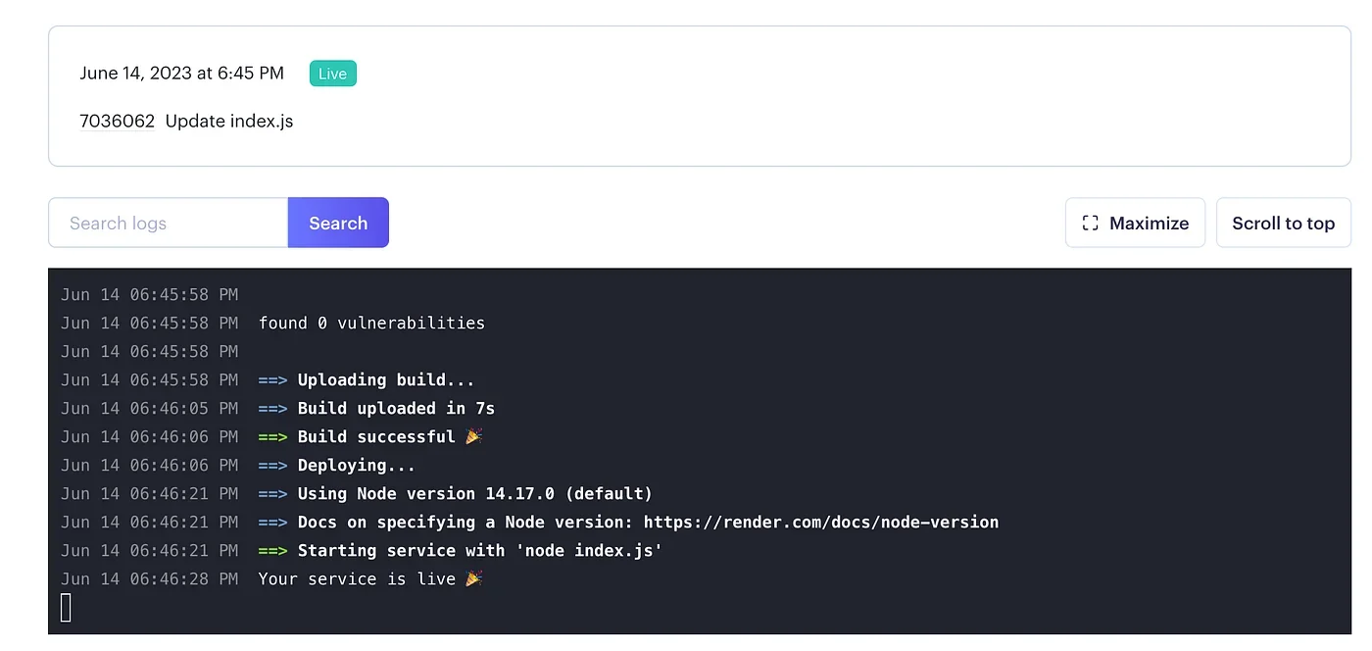Click the Search button
Image resolution: width=1372 pixels, height=651 pixels.
pos(338,223)
